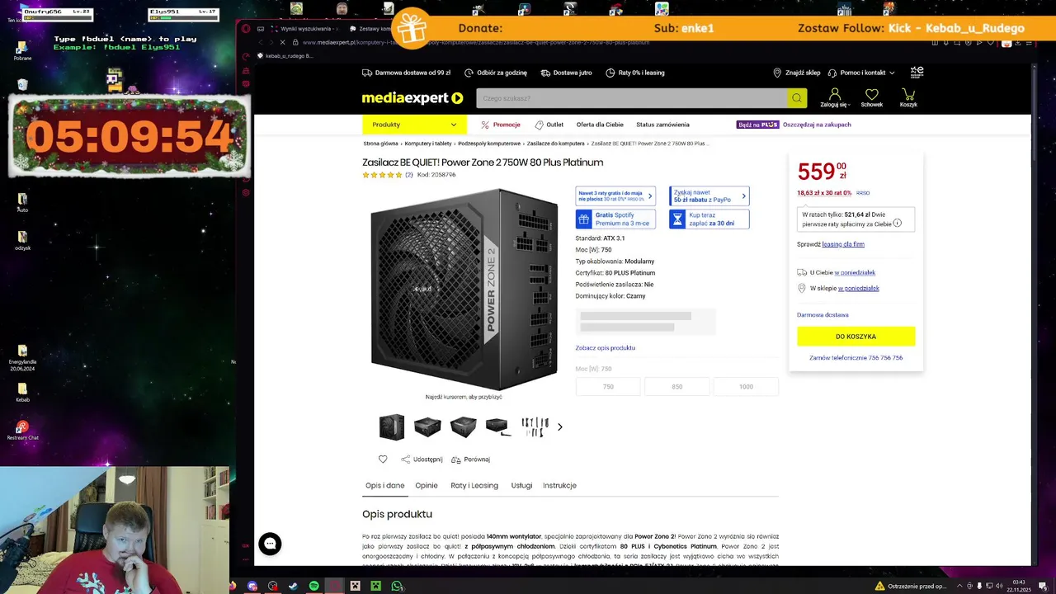The width and height of the screenshot is (1056, 594).
Task: Open Strona główna breadcrumb
Action: 380,144
